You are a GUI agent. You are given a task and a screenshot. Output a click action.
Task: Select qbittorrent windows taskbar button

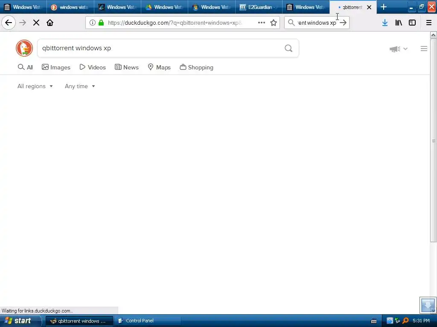(79, 321)
